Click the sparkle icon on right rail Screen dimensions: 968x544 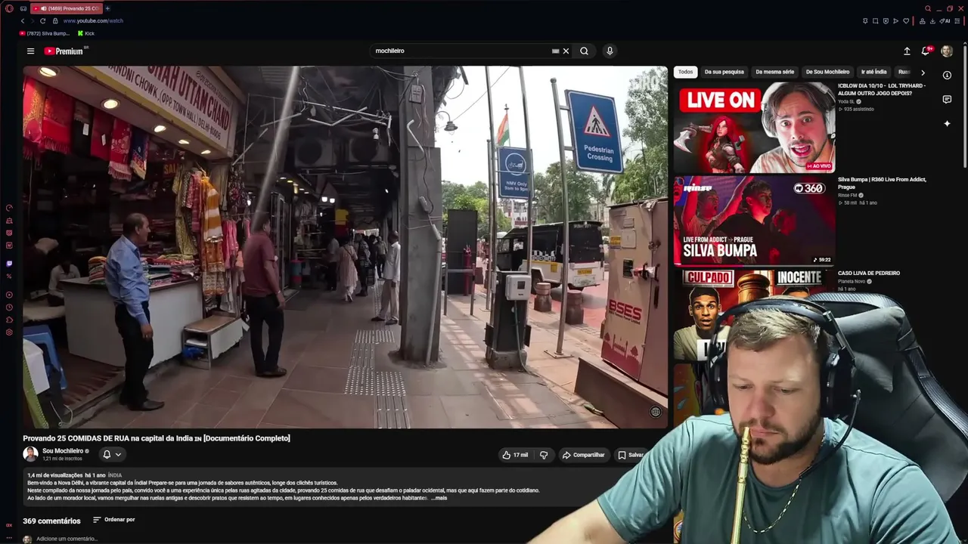tap(947, 123)
